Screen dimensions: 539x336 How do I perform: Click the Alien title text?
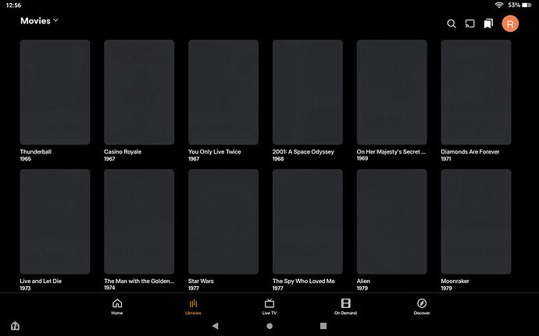point(363,281)
